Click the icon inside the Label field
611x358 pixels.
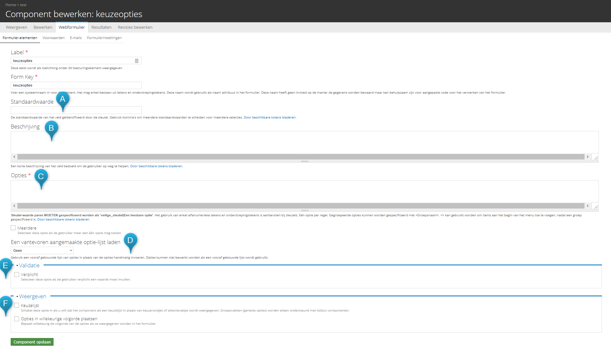click(x=137, y=61)
